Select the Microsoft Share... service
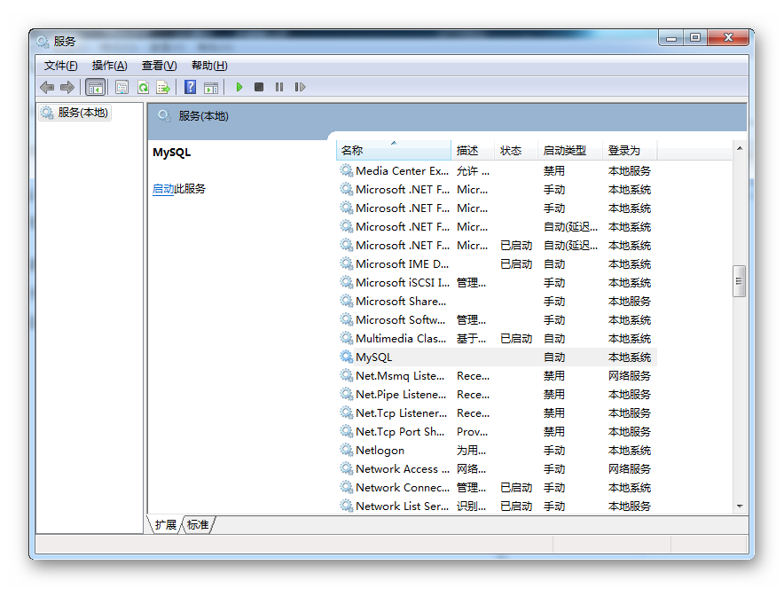Image resolution: width=784 pixels, height=589 pixels. point(497,301)
